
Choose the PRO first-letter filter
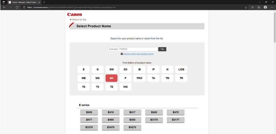coord(139,78)
